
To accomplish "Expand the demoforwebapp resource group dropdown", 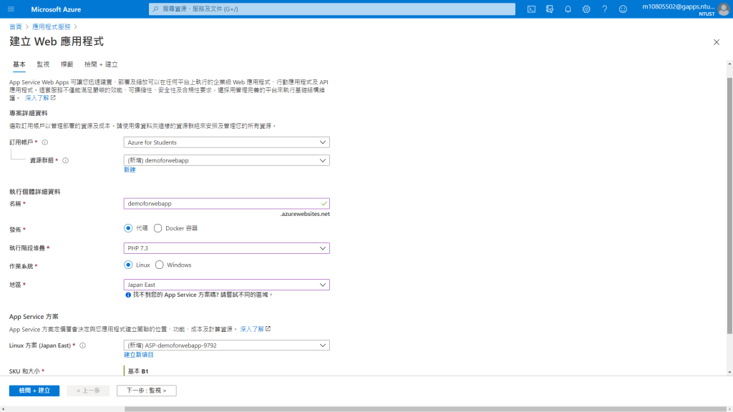I will pos(226,160).
